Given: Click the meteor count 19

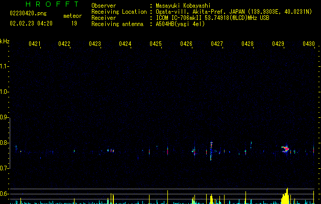Looking at the screenshot, I should point(74,23).
